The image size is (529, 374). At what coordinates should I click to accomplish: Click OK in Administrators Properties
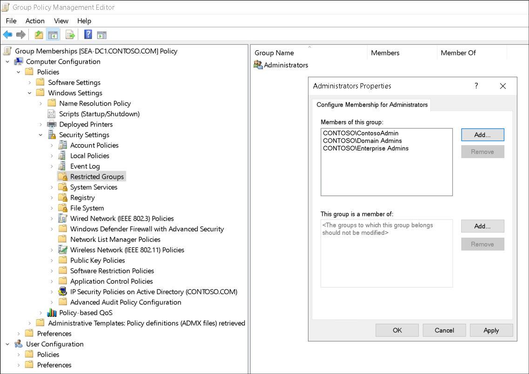(397, 330)
